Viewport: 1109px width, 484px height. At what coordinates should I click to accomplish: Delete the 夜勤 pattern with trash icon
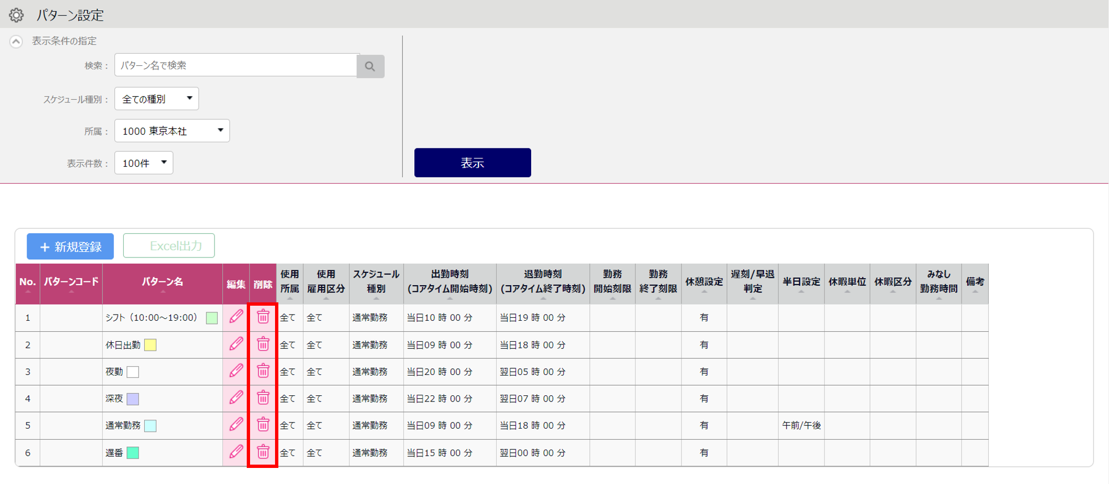pyautogui.click(x=263, y=370)
